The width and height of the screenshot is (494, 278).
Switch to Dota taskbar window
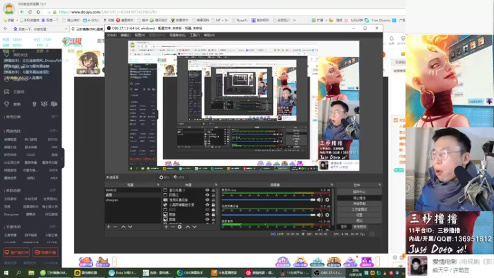tap(122, 273)
